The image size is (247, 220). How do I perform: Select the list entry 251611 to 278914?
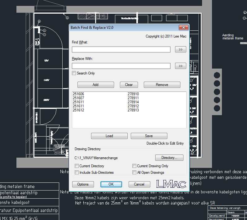(x=129, y=102)
